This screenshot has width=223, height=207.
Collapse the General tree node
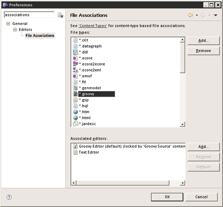pyautogui.click(x=8, y=24)
